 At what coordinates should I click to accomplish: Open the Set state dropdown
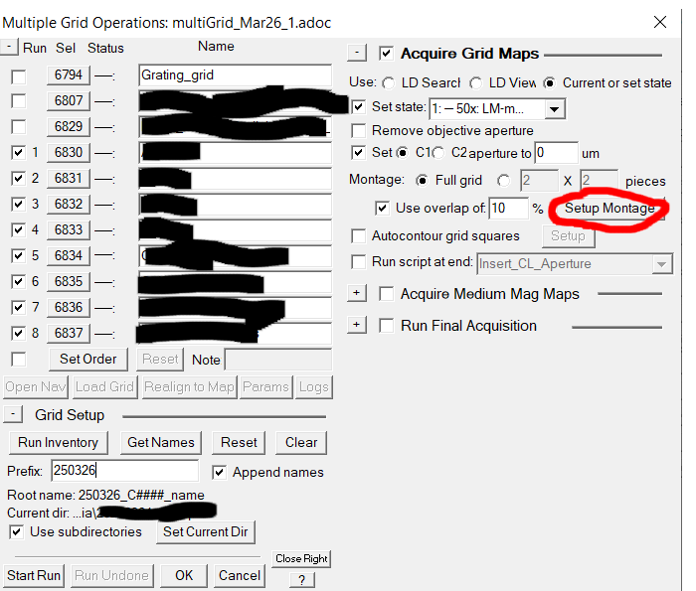[x=555, y=108]
